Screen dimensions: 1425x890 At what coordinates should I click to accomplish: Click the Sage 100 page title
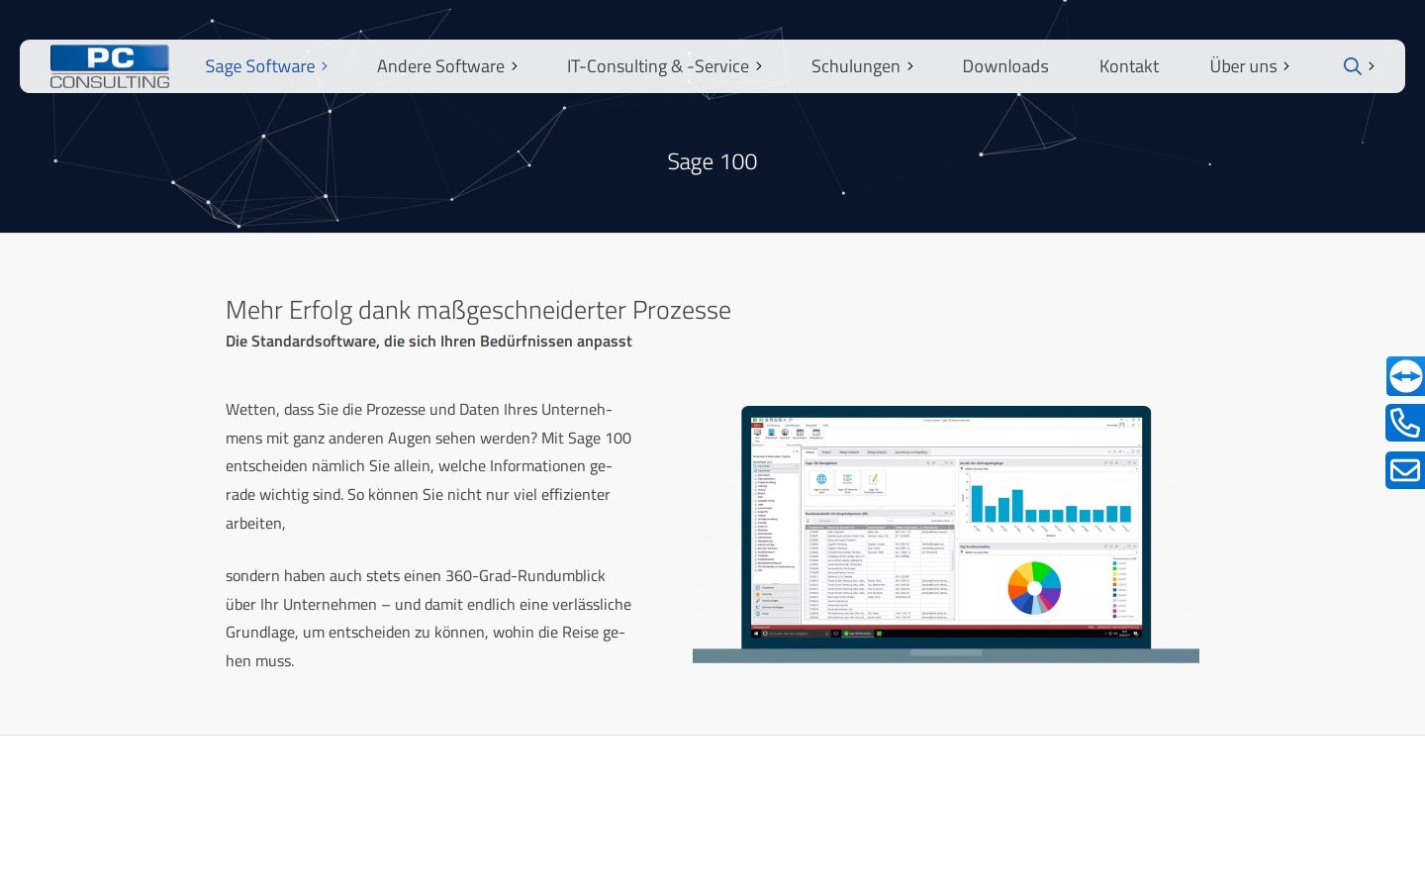pyautogui.click(x=712, y=161)
